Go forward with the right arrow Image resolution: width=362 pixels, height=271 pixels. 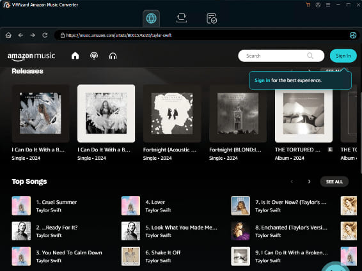click(33, 35)
